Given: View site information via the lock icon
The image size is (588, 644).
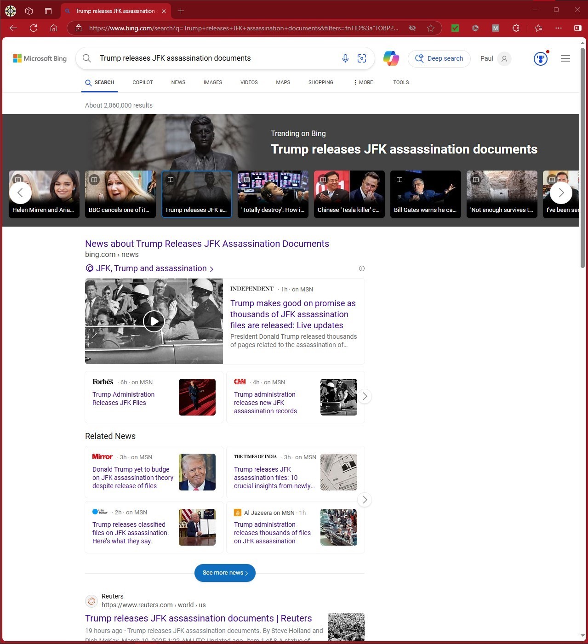Looking at the screenshot, I should 79,28.
